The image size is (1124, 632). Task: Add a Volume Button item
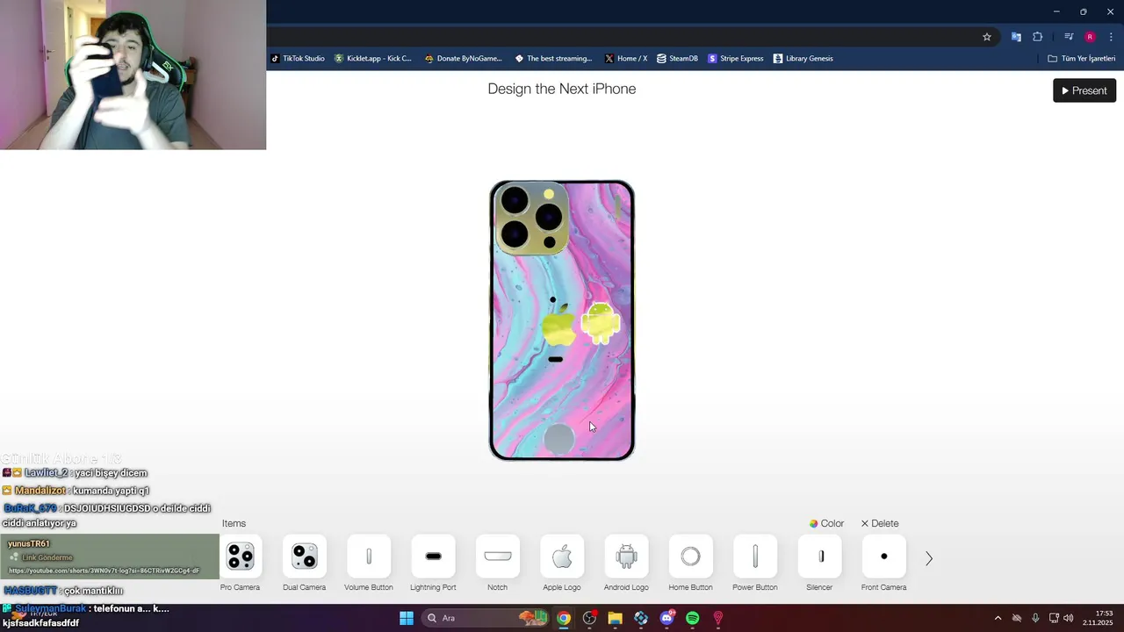369,557
